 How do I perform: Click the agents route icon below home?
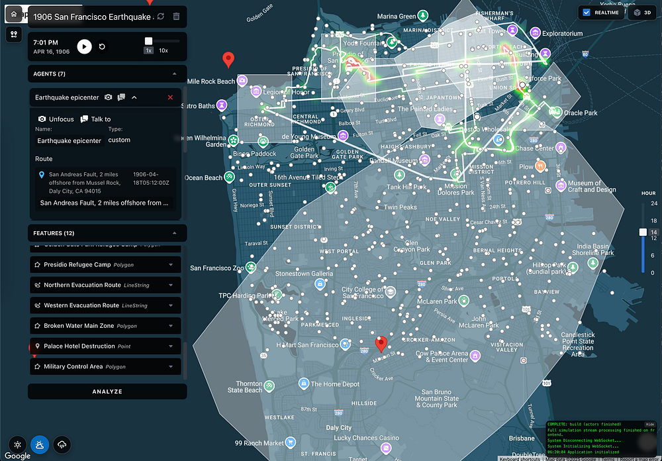14,35
